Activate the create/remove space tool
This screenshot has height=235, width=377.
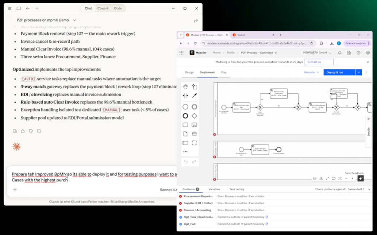click(x=185, y=96)
